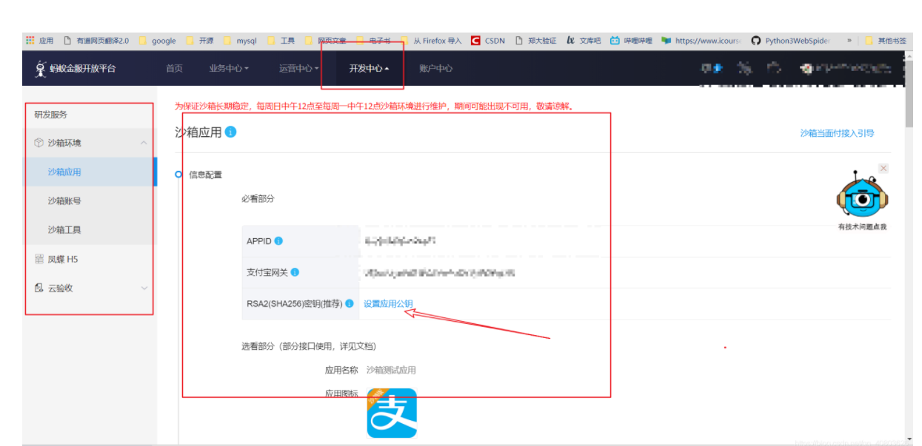Select 沙箱账号 in the sidebar

pos(89,200)
